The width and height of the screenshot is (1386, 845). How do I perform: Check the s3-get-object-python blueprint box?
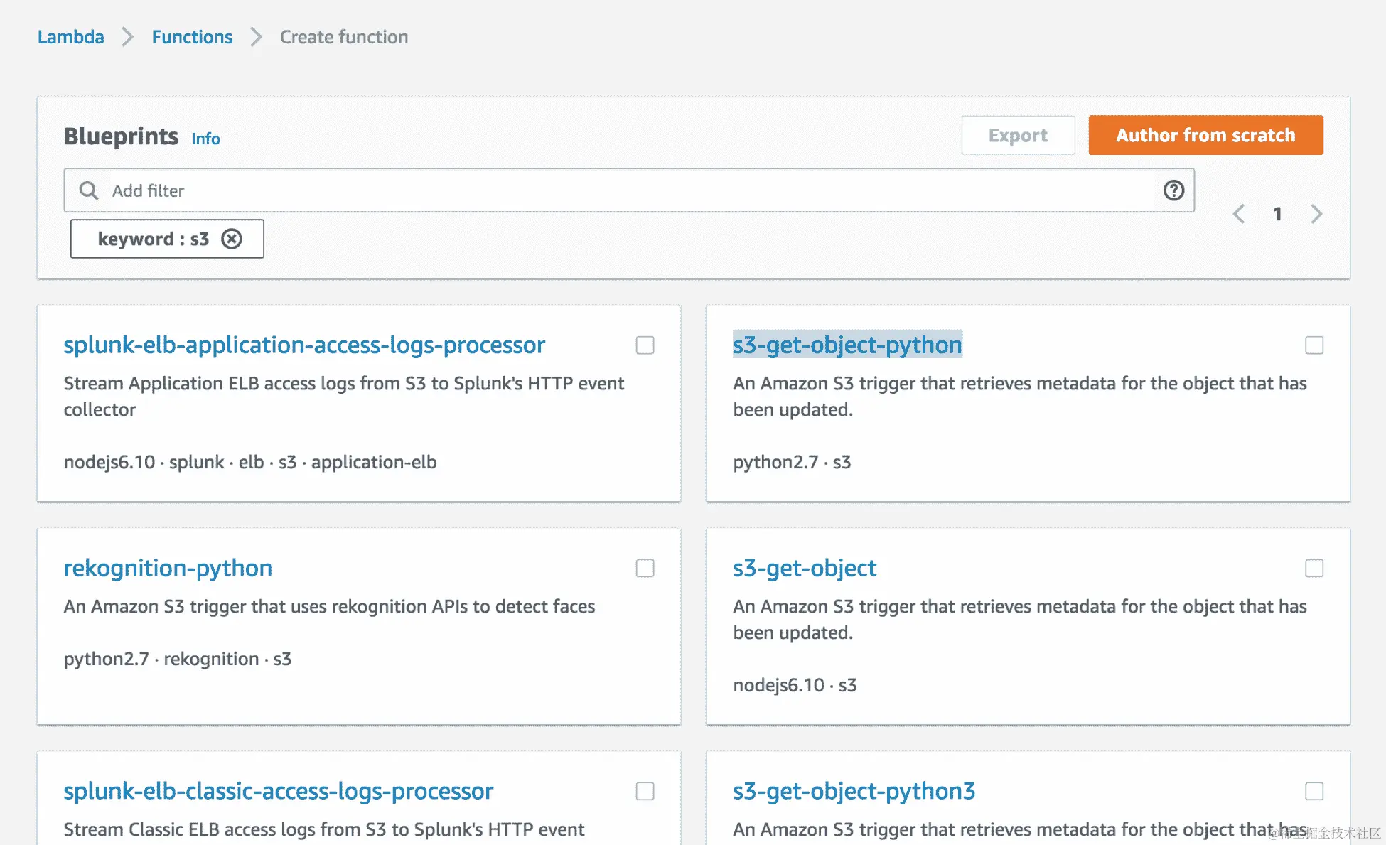pos(1314,345)
